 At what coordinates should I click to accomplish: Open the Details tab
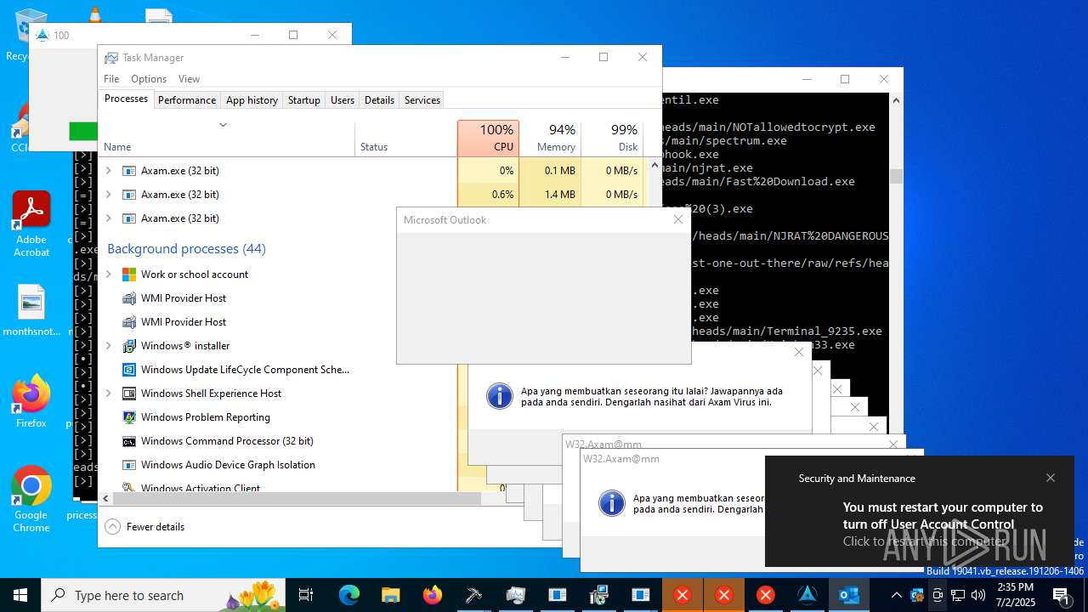pos(379,99)
